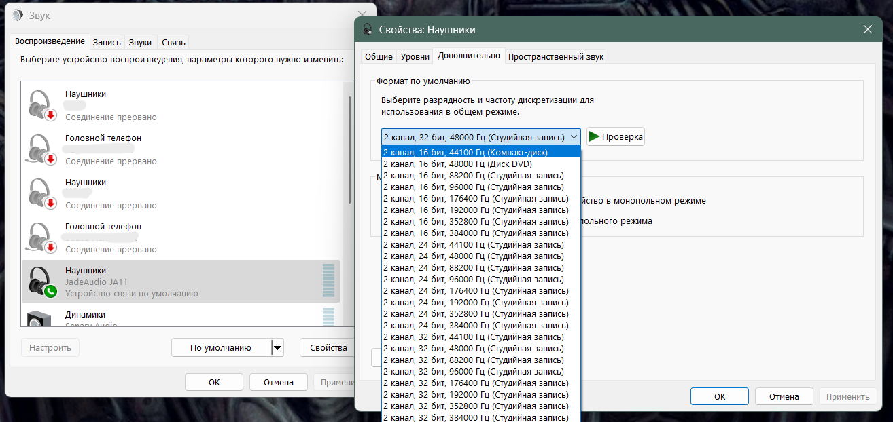Viewport: 893px width, 422px height.
Task: Open the Пространственный звук tab
Action: point(556,56)
